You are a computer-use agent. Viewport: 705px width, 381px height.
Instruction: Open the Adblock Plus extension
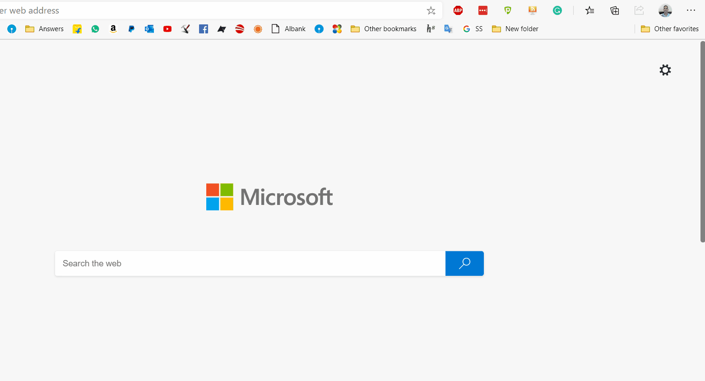pyautogui.click(x=458, y=10)
